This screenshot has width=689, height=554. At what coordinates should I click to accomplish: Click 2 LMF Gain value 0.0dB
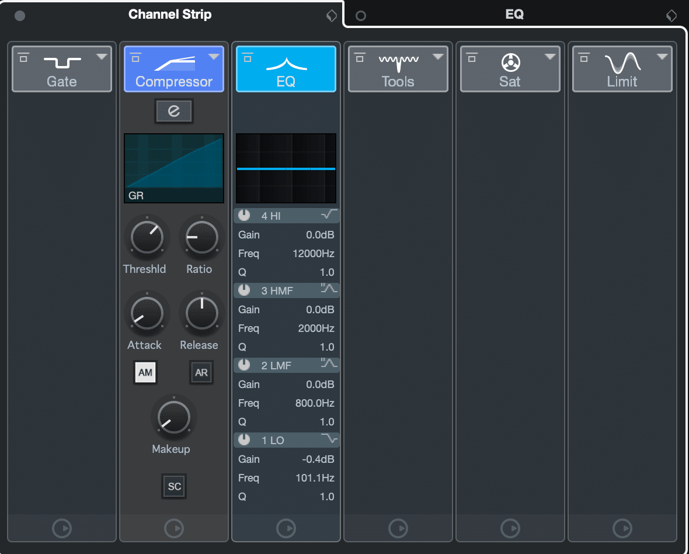320,385
